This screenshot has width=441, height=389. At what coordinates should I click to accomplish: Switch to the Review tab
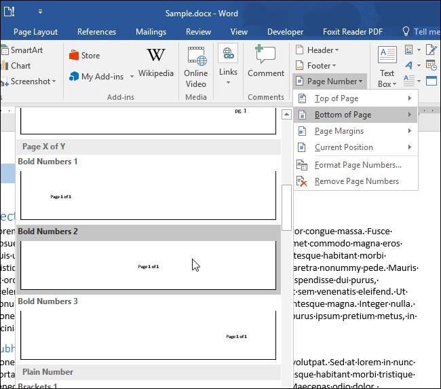[198, 32]
